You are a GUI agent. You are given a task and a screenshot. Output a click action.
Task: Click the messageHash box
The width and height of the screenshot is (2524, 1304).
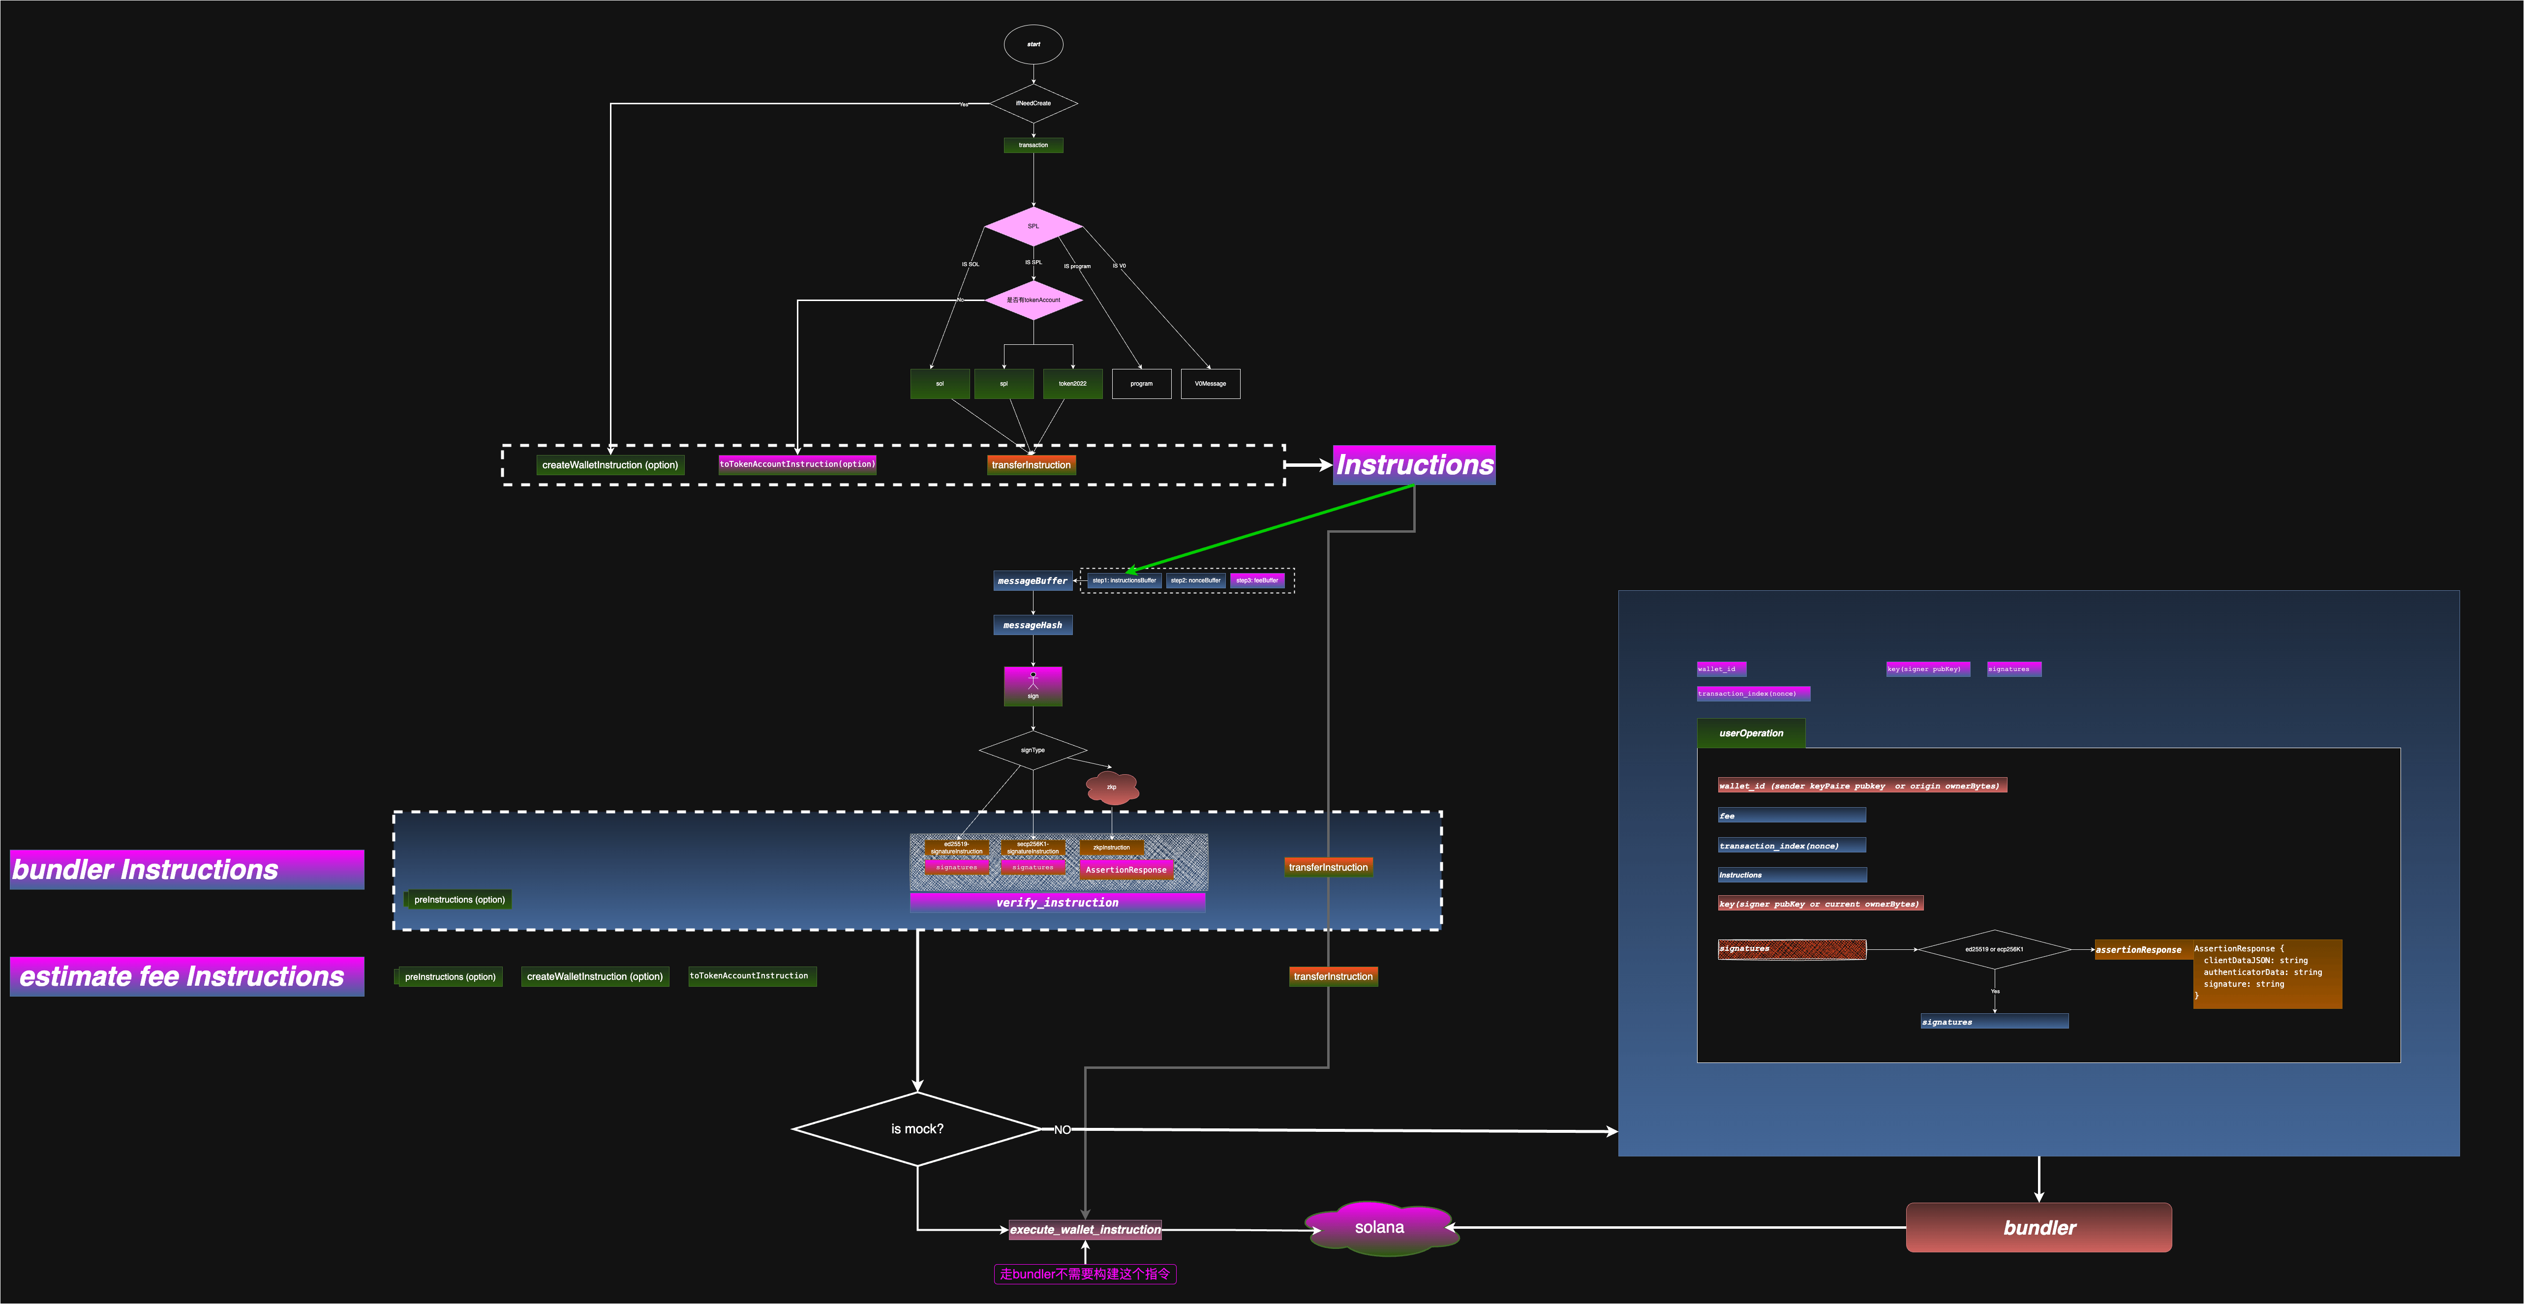1033,625
